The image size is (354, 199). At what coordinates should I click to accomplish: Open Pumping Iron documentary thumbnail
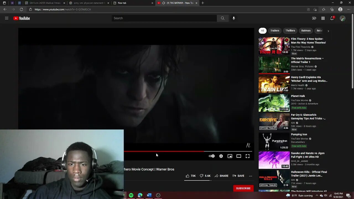coord(274,141)
